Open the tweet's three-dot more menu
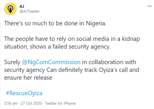The height and width of the screenshot is (109, 154). [x=149, y=6]
